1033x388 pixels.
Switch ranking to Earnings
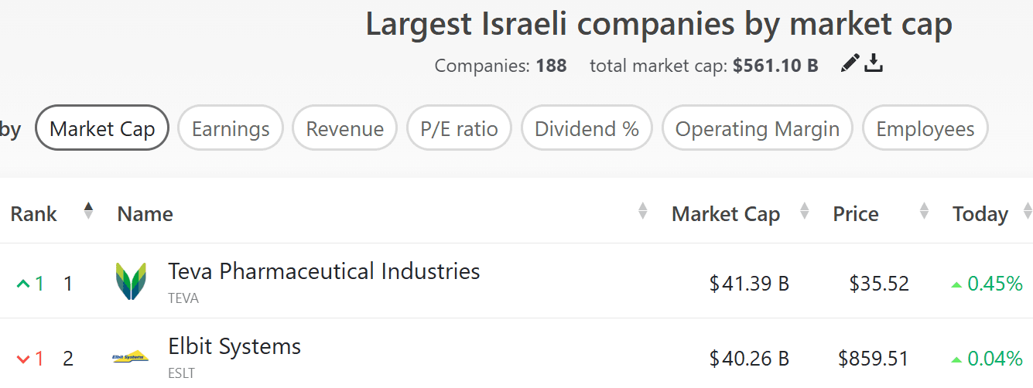(x=231, y=128)
